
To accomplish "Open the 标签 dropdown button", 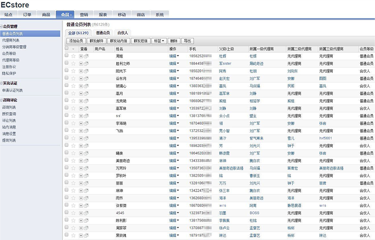I will click(x=159, y=41).
